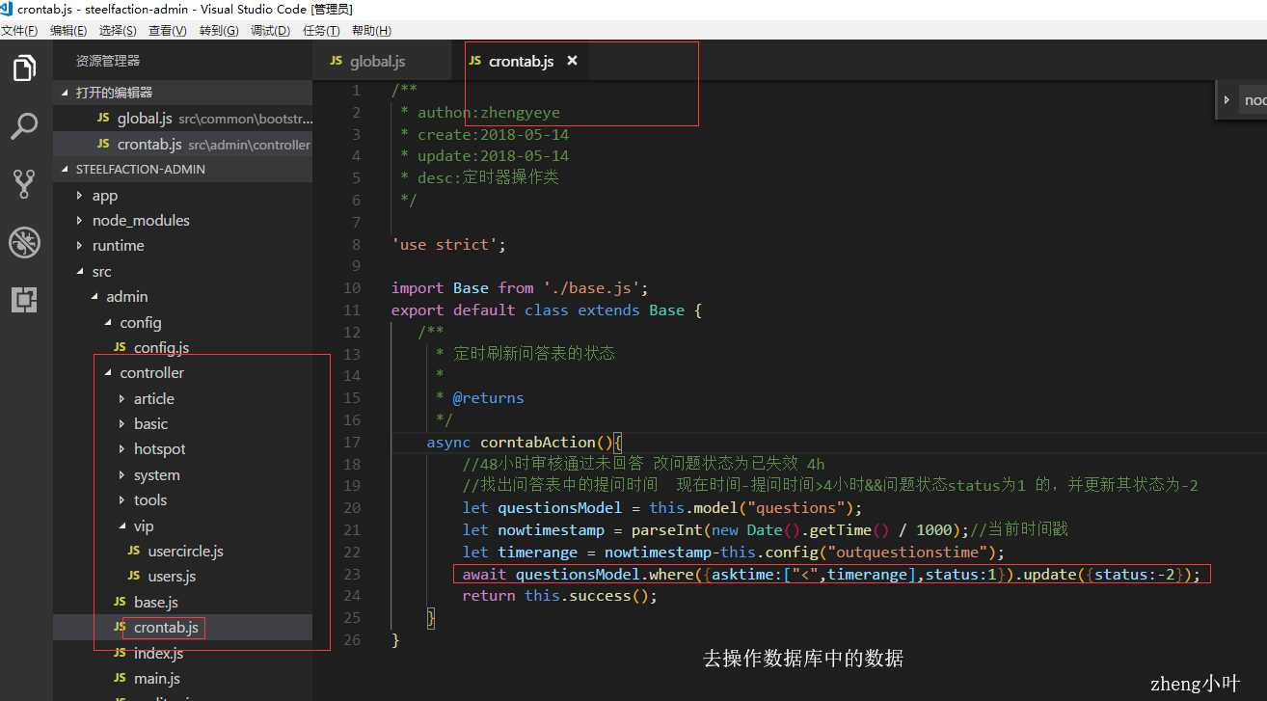This screenshot has width=1267, height=701.
Task: Close the crontab.js editor tab
Action: (x=572, y=61)
